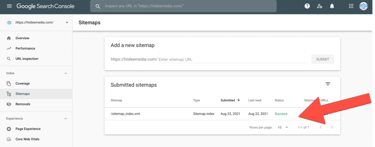Go to next page of sitemaps
The height and width of the screenshot is (147, 375).
coord(332,127)
